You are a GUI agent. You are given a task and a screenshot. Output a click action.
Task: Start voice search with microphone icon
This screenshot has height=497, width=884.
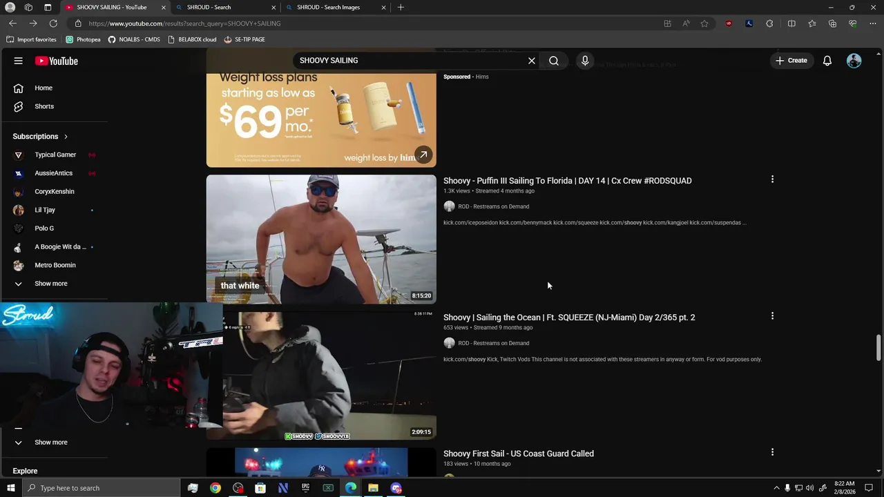(585, 61)
